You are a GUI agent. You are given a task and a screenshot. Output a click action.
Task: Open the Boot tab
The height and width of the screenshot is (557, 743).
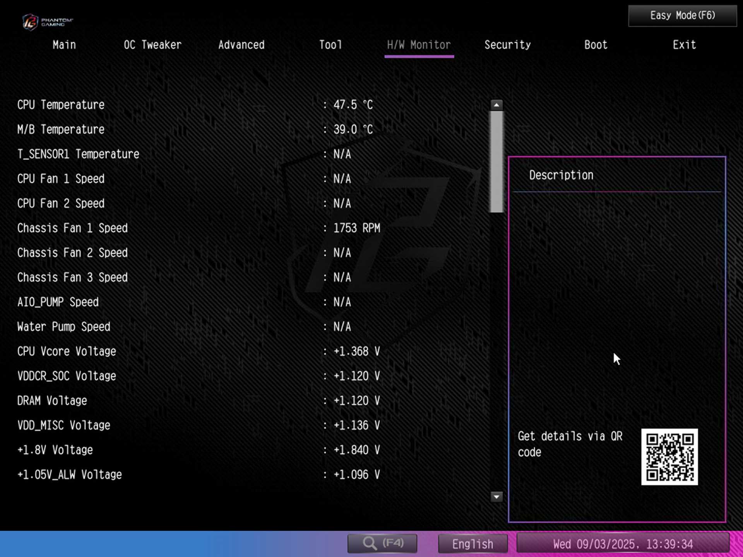pos(595,45)
